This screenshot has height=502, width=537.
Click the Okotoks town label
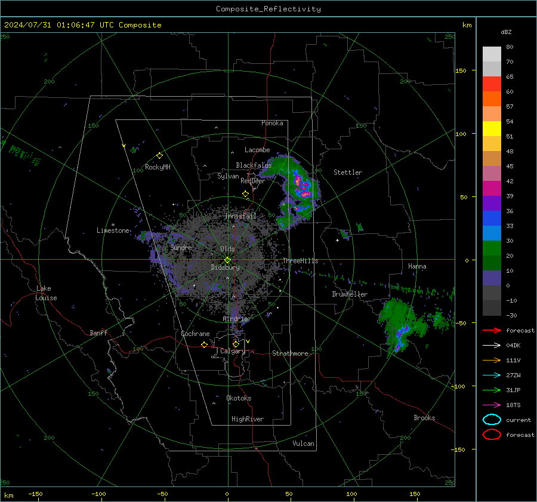tap(239, 398)
